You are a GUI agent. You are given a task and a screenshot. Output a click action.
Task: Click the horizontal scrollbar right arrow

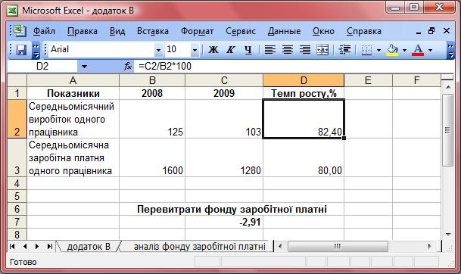point(430,246)
